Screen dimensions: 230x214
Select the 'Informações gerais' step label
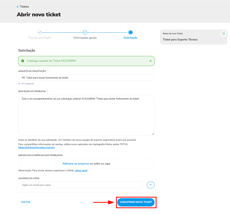(x=85, y=38)
